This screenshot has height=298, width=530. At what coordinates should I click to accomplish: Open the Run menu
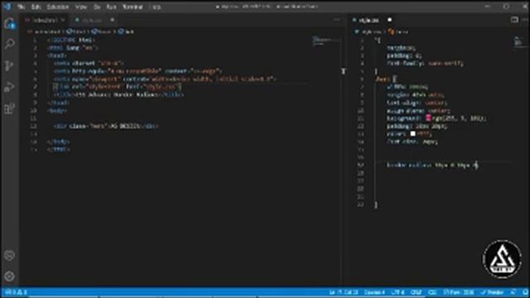[111, 7]
